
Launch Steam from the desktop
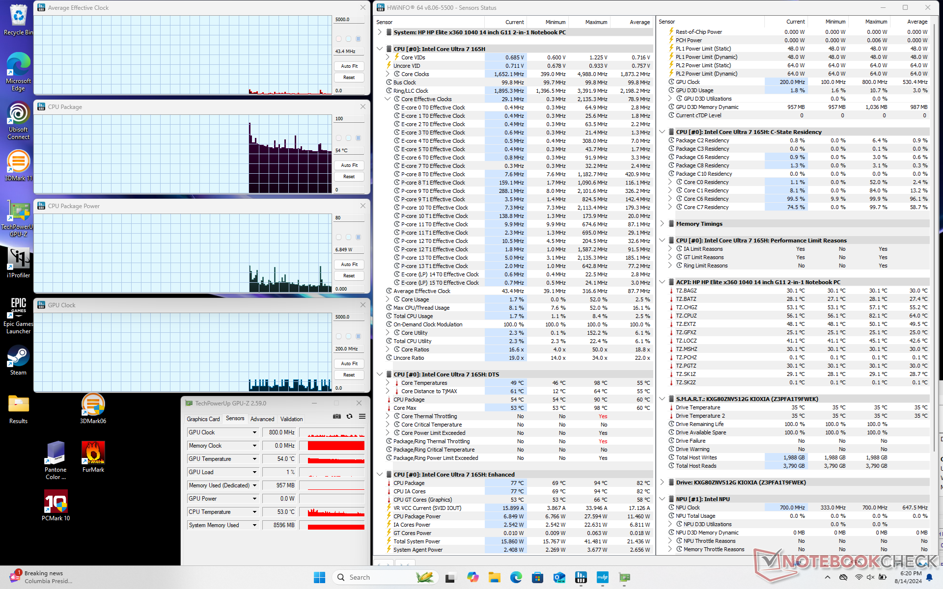[x=18, y=360]
